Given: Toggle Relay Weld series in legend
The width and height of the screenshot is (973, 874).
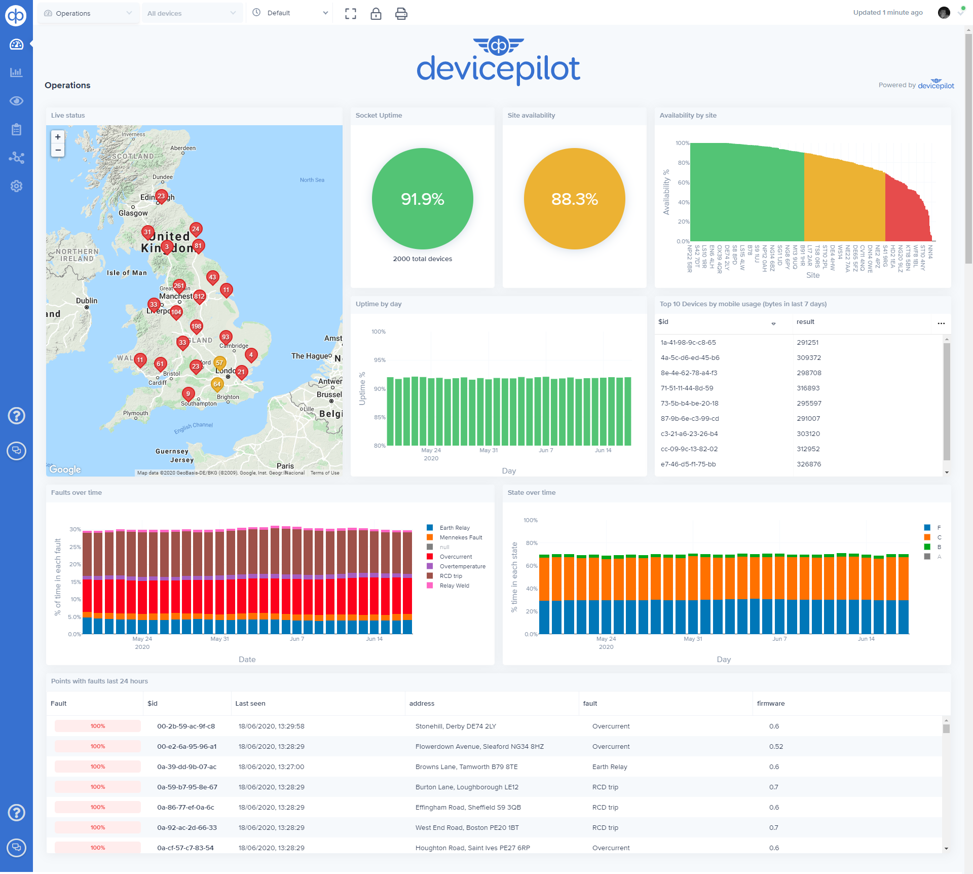Looking at the screenshot, I should (x=448, y=586).
